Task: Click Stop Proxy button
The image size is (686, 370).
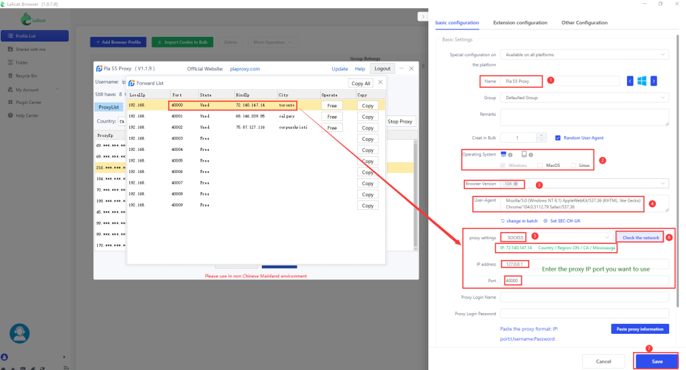Action: click(x=400, y=121)
